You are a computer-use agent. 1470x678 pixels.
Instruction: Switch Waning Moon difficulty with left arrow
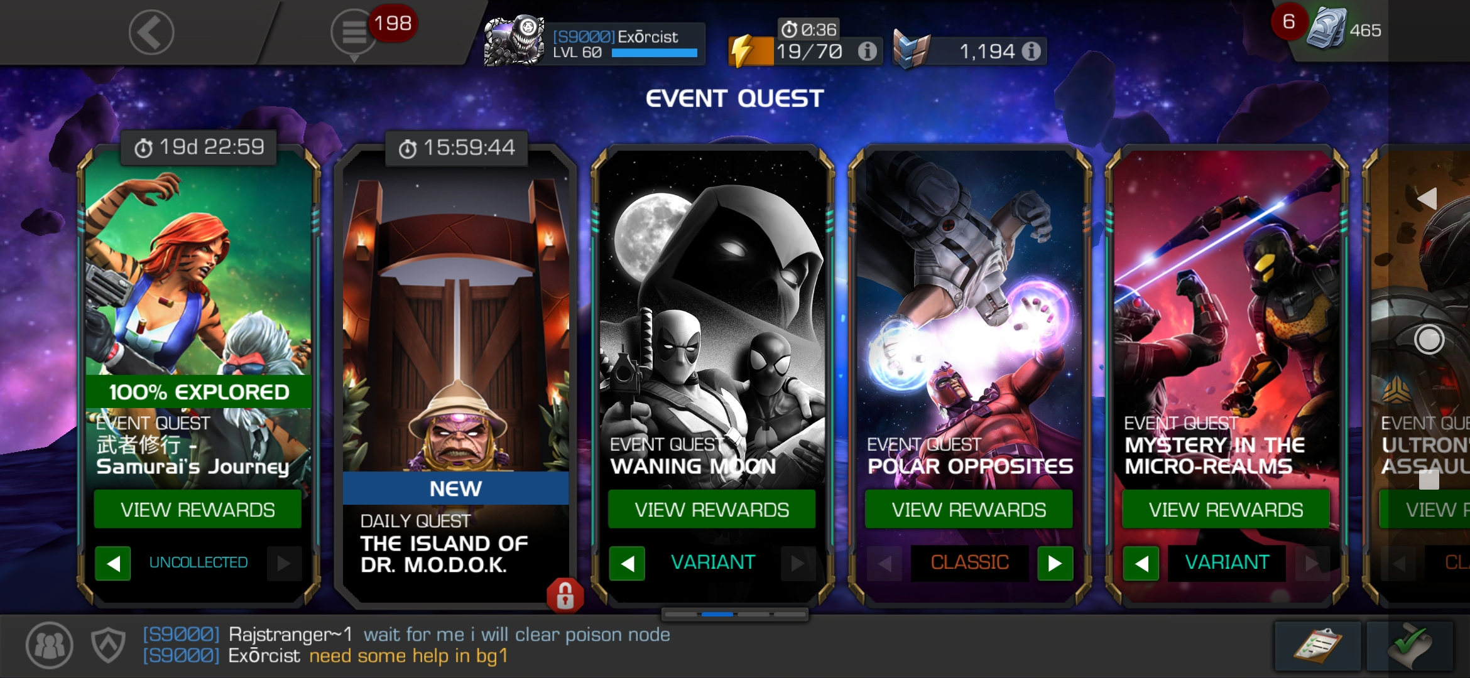[627, 563]
